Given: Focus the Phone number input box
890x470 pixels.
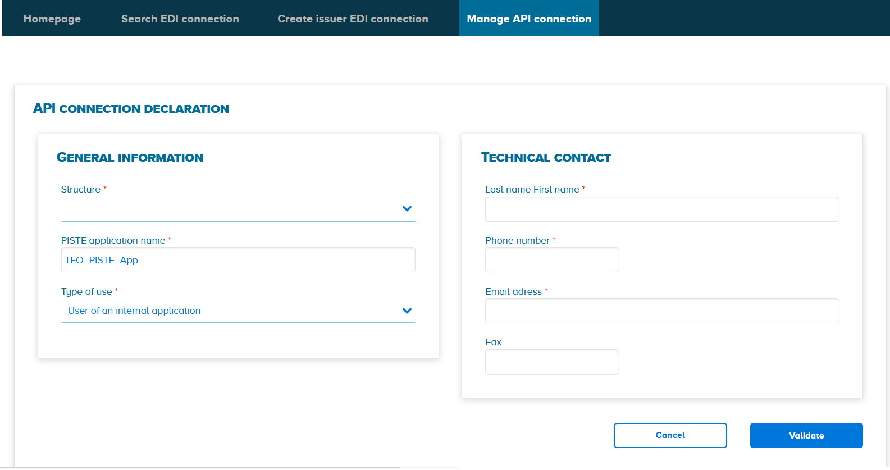Looking at the screenshot, I should (551, 260).
